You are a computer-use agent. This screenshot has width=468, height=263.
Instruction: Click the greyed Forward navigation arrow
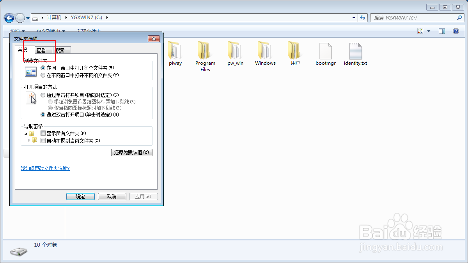tap(20, 18)
